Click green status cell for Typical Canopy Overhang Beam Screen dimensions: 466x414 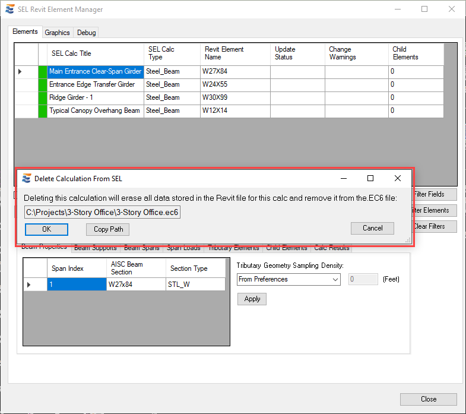43,111
